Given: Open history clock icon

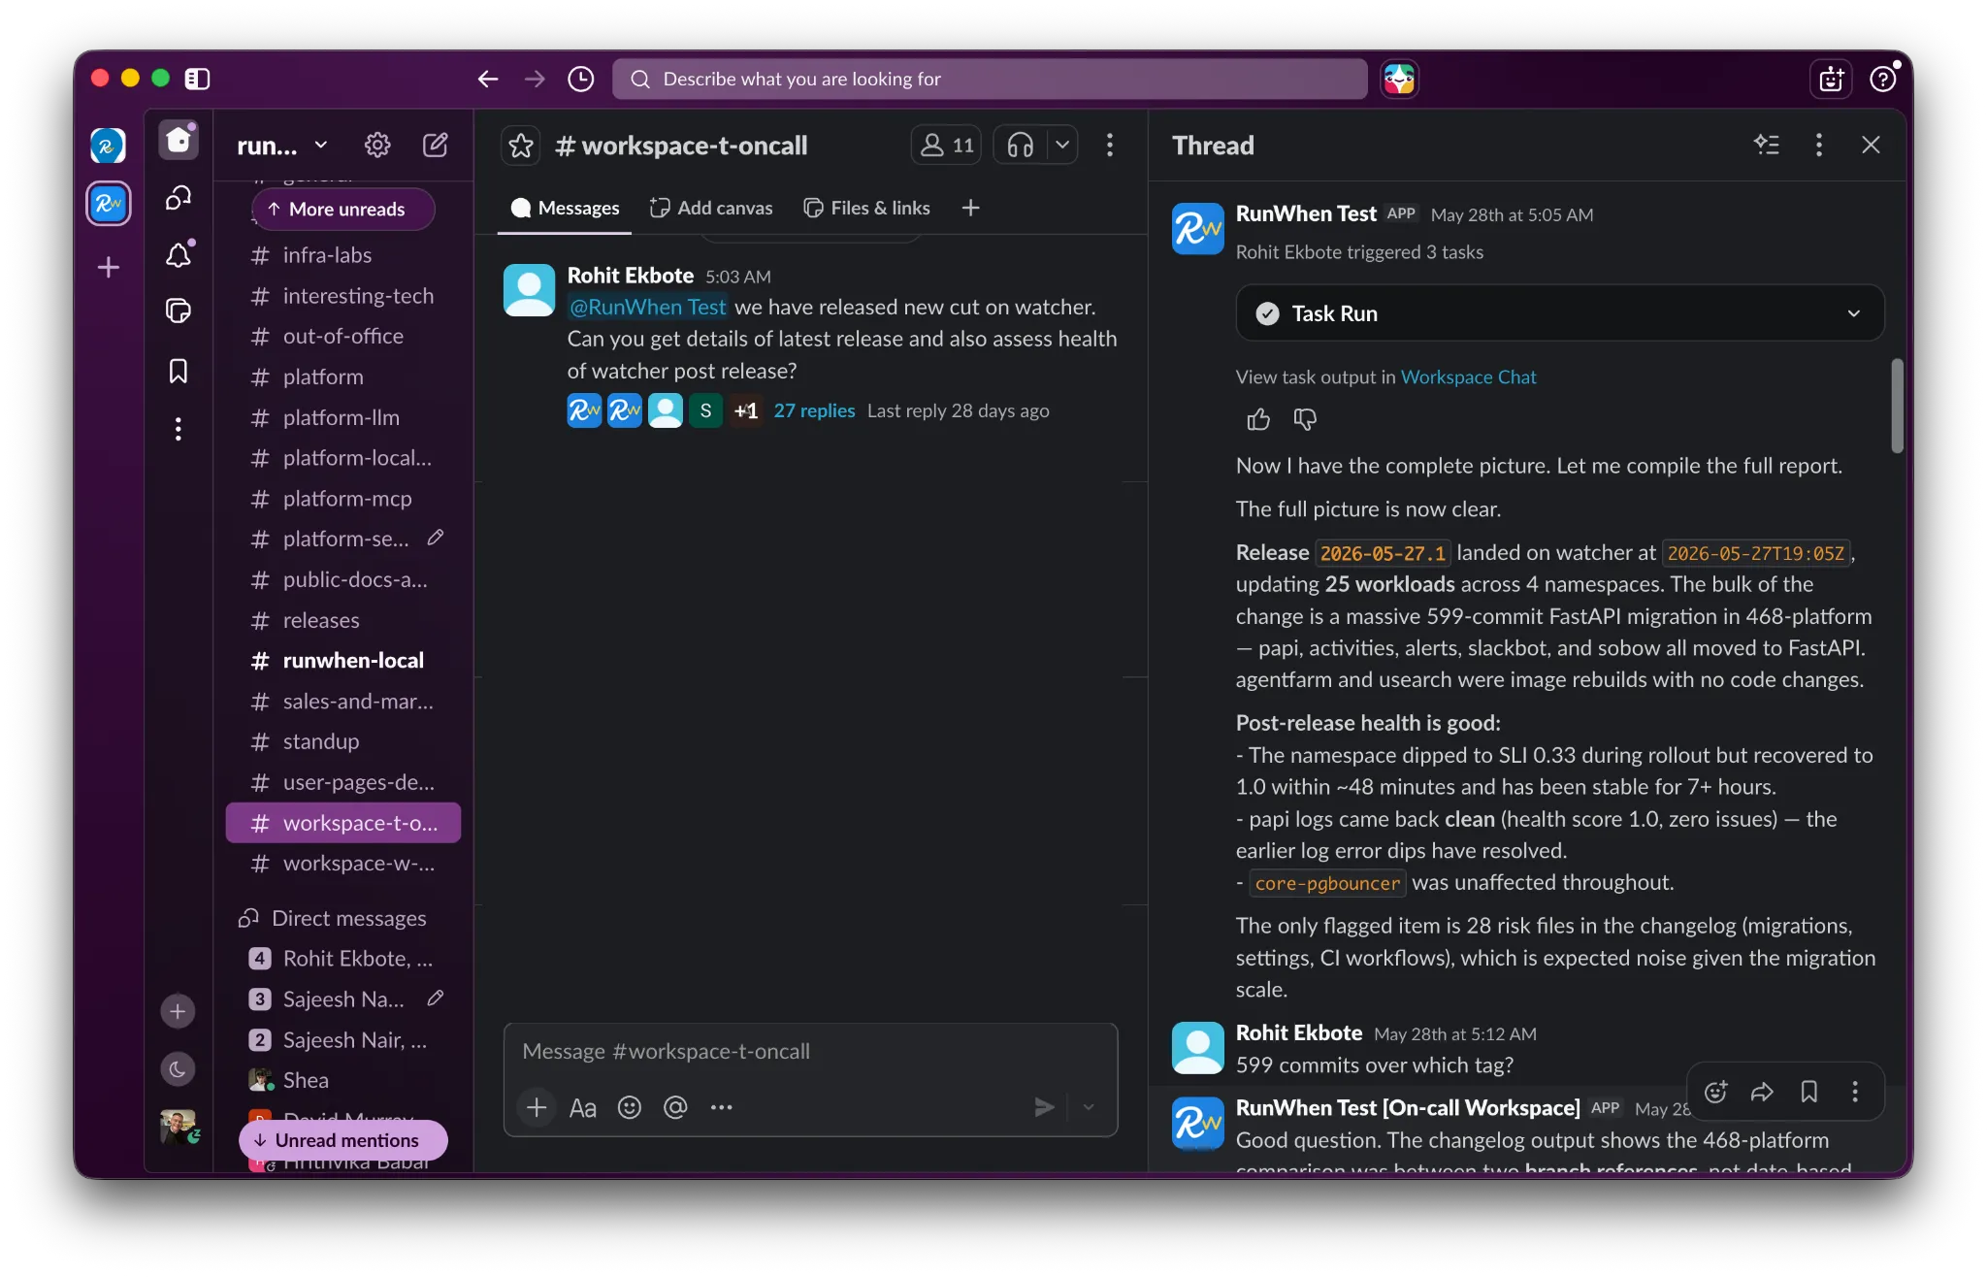Looking at the screenshot, I should click(581, 79).
